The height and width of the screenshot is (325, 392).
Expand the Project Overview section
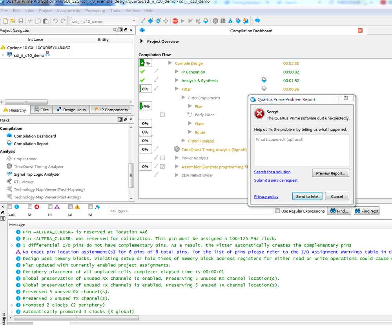pos(142,41)
